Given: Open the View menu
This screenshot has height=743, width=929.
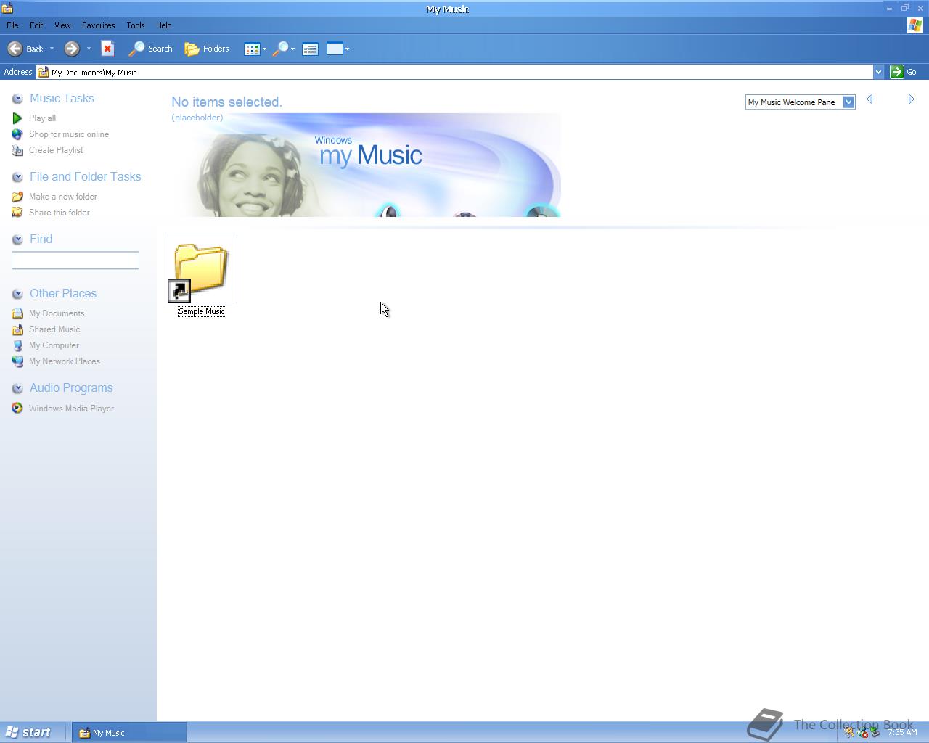Looking at the screenshot, I should coord(62,25).
